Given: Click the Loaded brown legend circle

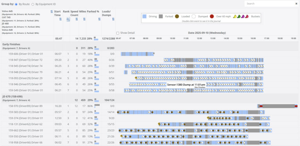Looking at the screenshot, I should click(177, 16).
